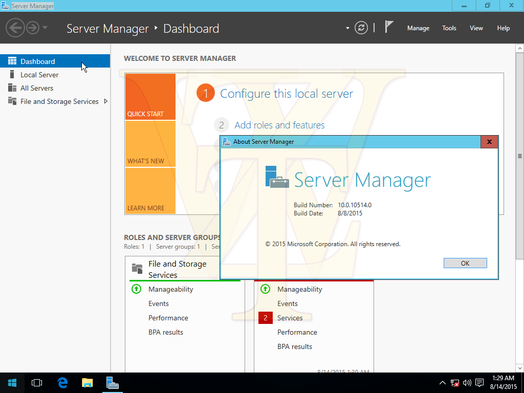Show hidden tray icons chevron
This screenshot has width=524, height=393.
coord(442,383)
